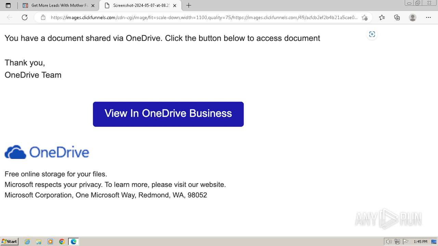
Task: Open network status tray icon
Action: 397,242
